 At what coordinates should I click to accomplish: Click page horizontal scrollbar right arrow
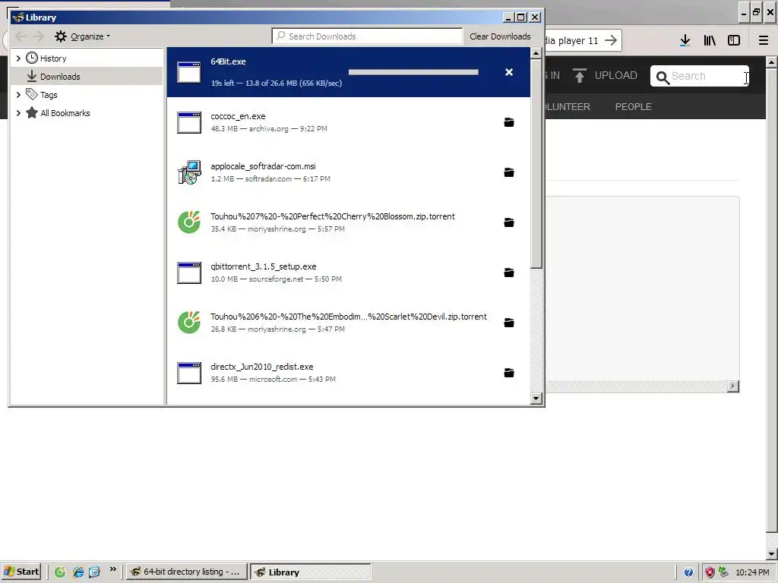733,386
